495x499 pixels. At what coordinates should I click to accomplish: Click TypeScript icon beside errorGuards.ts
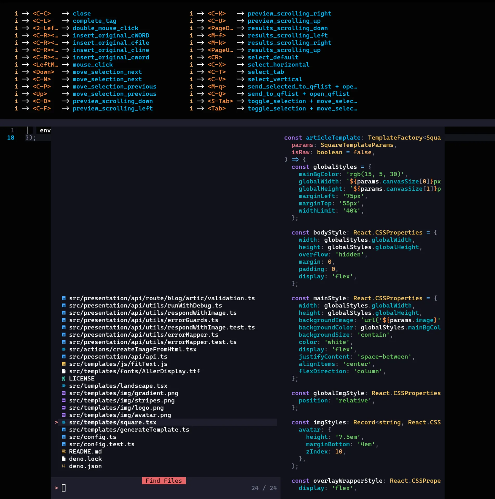tap(64, 320)
